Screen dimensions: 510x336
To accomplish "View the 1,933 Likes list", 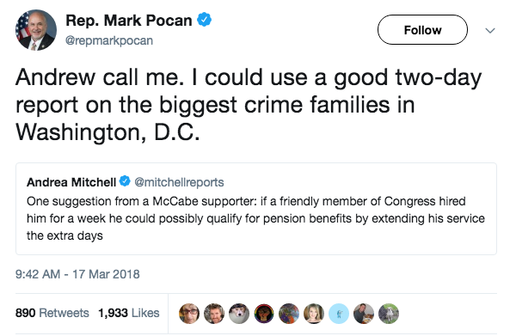I will (129, 313).
